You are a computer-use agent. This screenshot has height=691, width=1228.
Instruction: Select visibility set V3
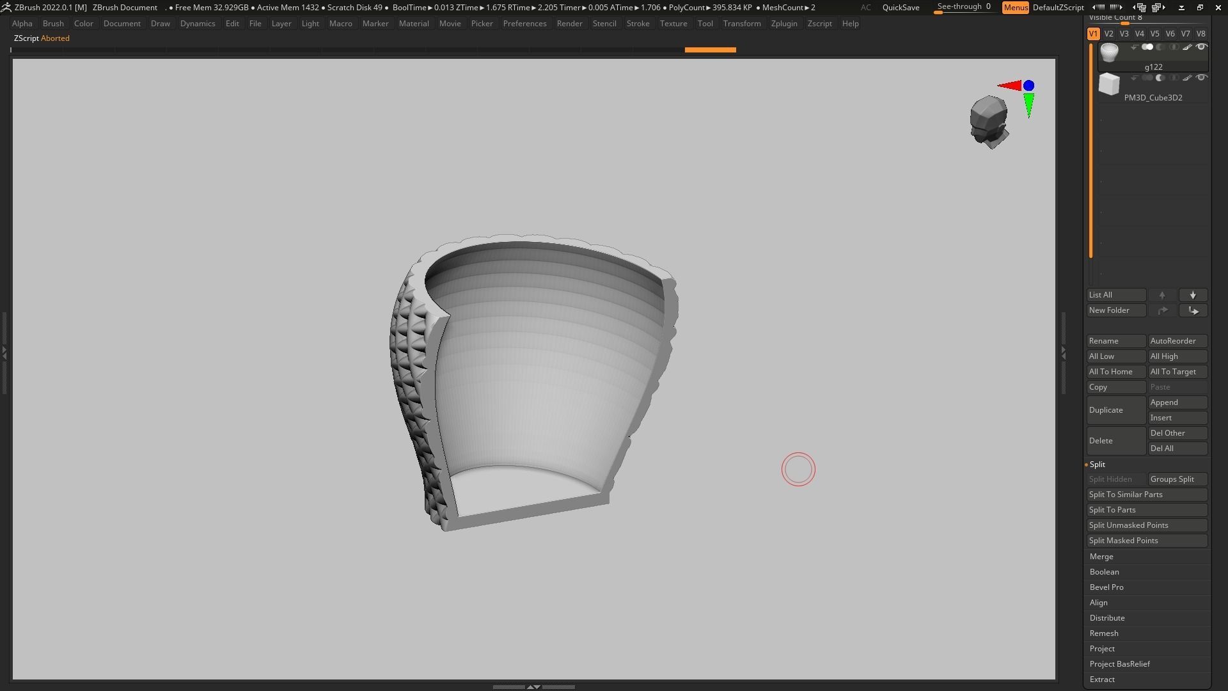[x=1124, y=34]
